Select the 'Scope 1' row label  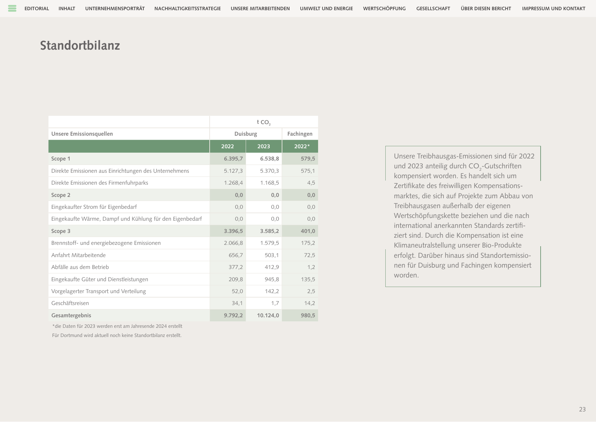click(61, 159)
